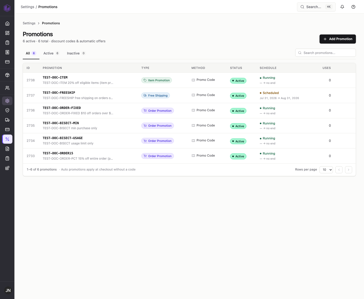
Task: Open promotion TEST-DOC-ORDER-FIXED
Action: point(62,108)
